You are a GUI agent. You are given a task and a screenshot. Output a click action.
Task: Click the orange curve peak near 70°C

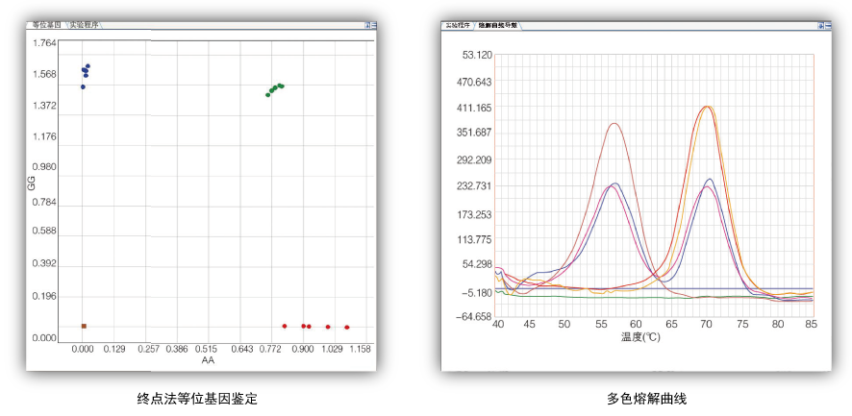click(x=707, y=107)
